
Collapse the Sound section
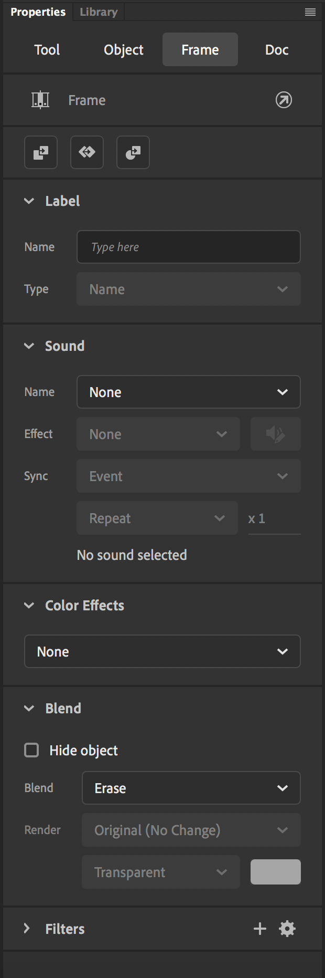(x=29, y=346)
